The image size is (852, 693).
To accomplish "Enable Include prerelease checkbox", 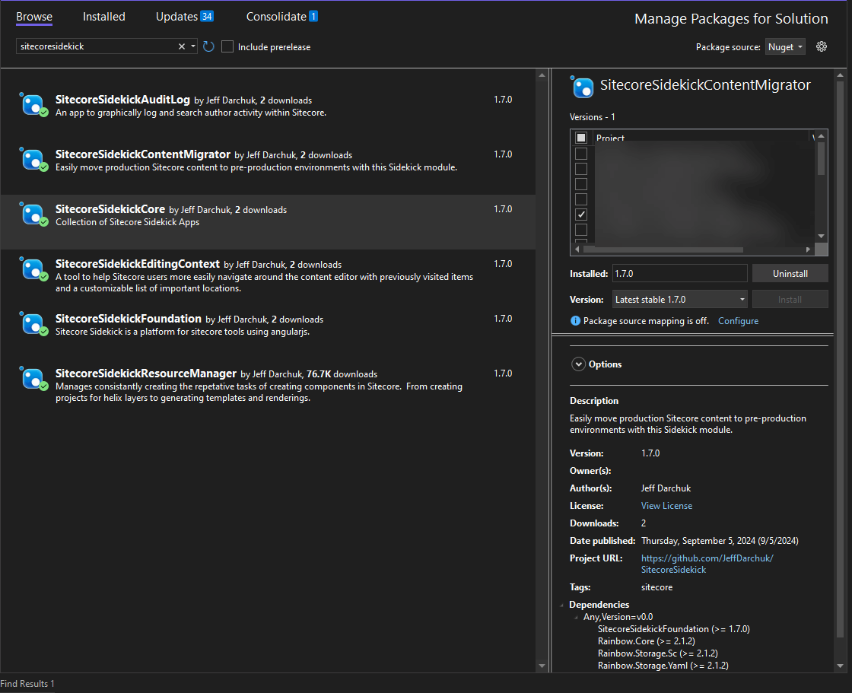I will (227, 47).
